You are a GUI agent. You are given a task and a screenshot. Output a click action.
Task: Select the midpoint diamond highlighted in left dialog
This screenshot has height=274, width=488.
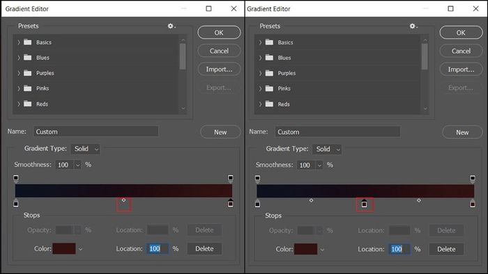click(x=123, y=200)
